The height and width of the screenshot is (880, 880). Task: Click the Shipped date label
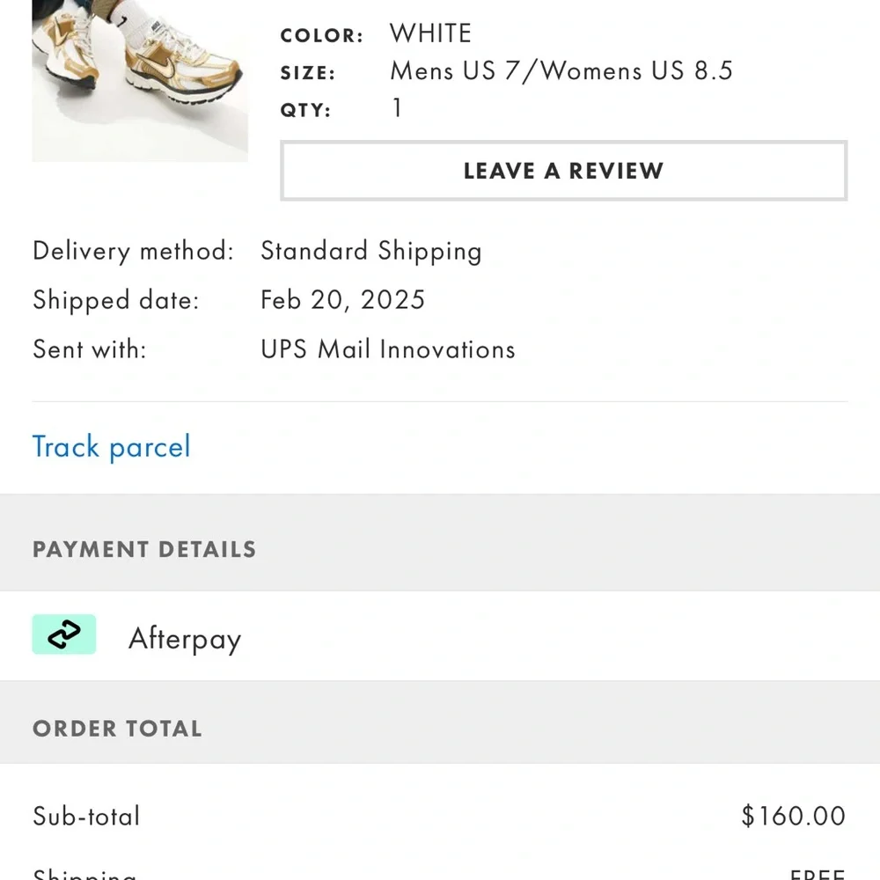[x=116, y=300]
